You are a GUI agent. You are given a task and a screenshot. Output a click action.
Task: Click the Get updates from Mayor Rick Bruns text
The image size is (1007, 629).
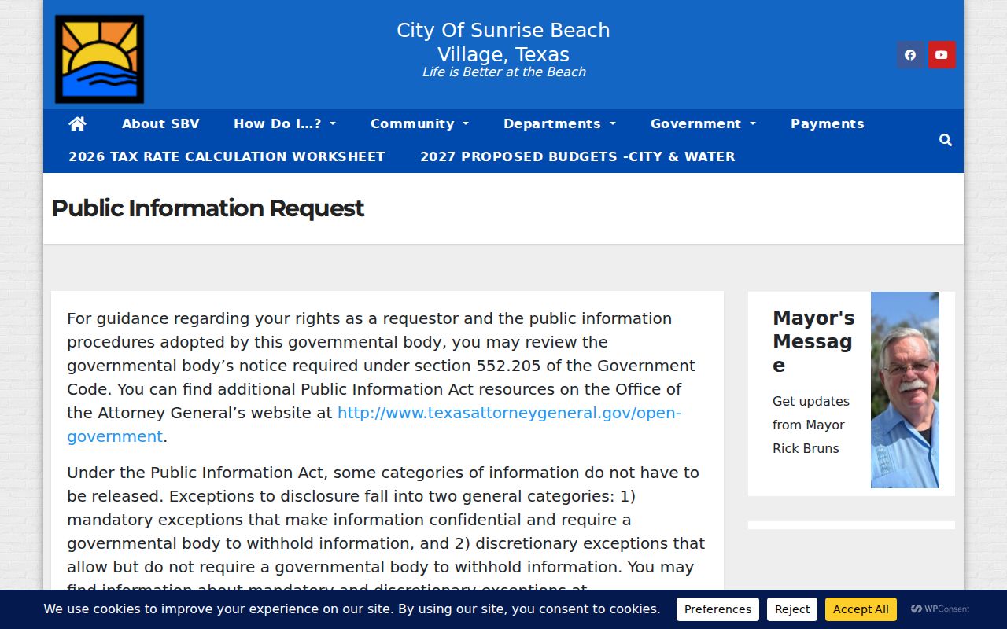point(811,425)
